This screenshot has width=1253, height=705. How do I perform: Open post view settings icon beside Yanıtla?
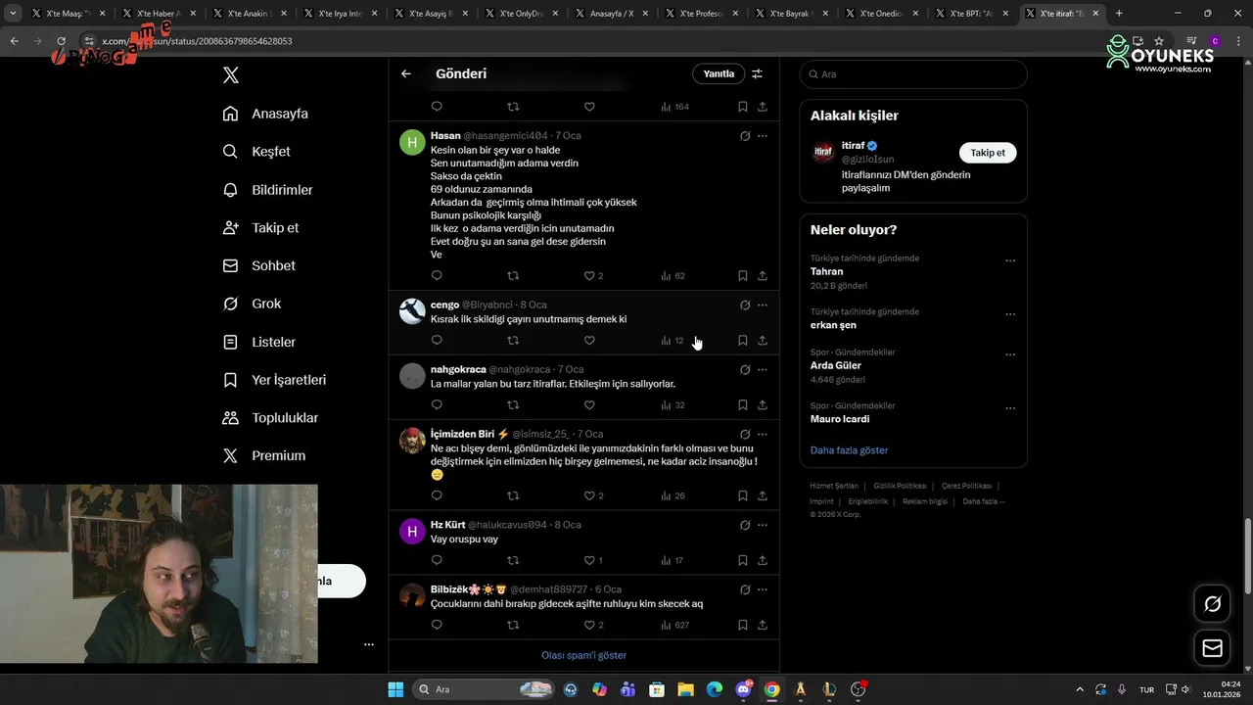(757, 73)
